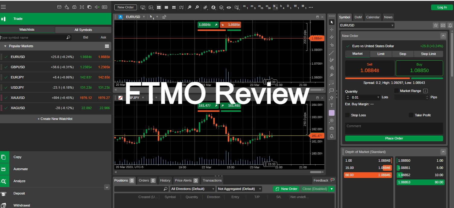Enable the Take Profit checkbox
This screenshot has width=454, height=208.
[x=411, y=115]
